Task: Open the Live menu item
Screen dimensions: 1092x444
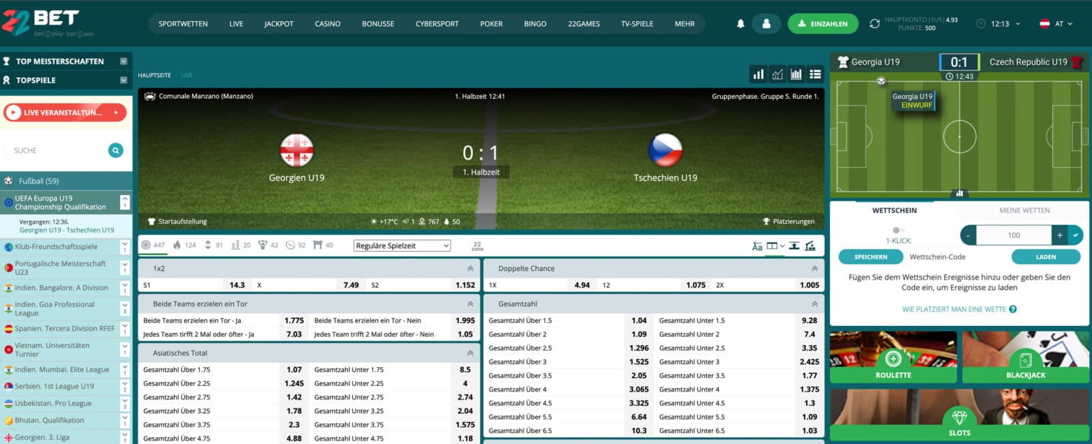Action: point(236,24)
